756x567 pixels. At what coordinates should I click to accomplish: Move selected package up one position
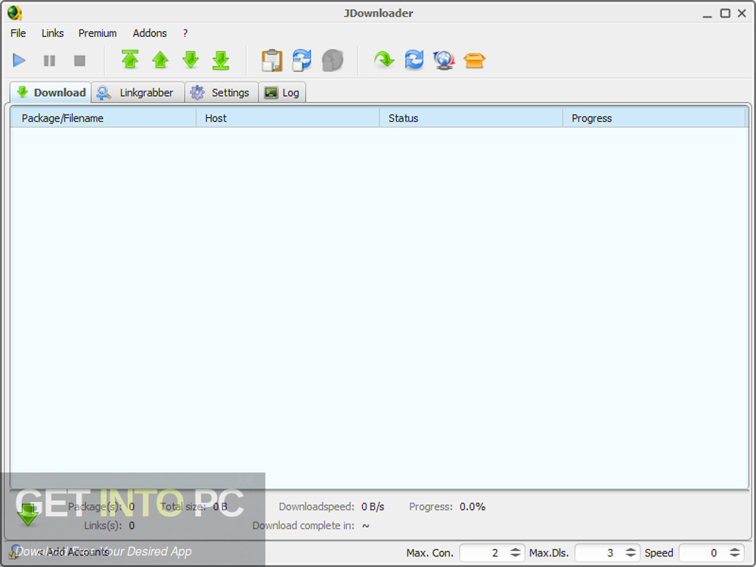(160, 60)
